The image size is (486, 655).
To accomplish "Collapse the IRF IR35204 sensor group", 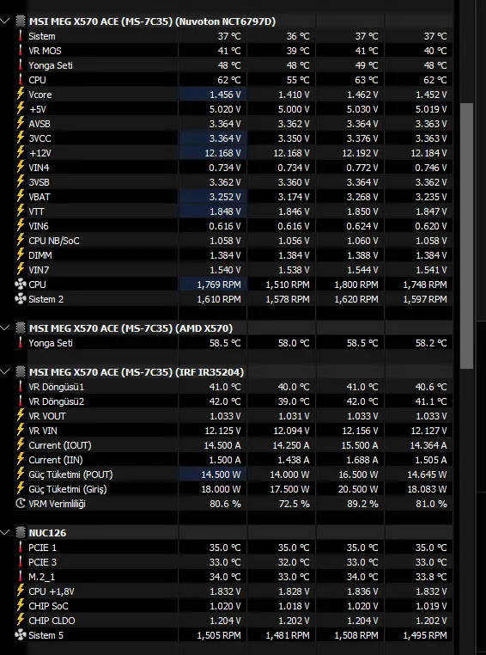I will coord(5,372).
